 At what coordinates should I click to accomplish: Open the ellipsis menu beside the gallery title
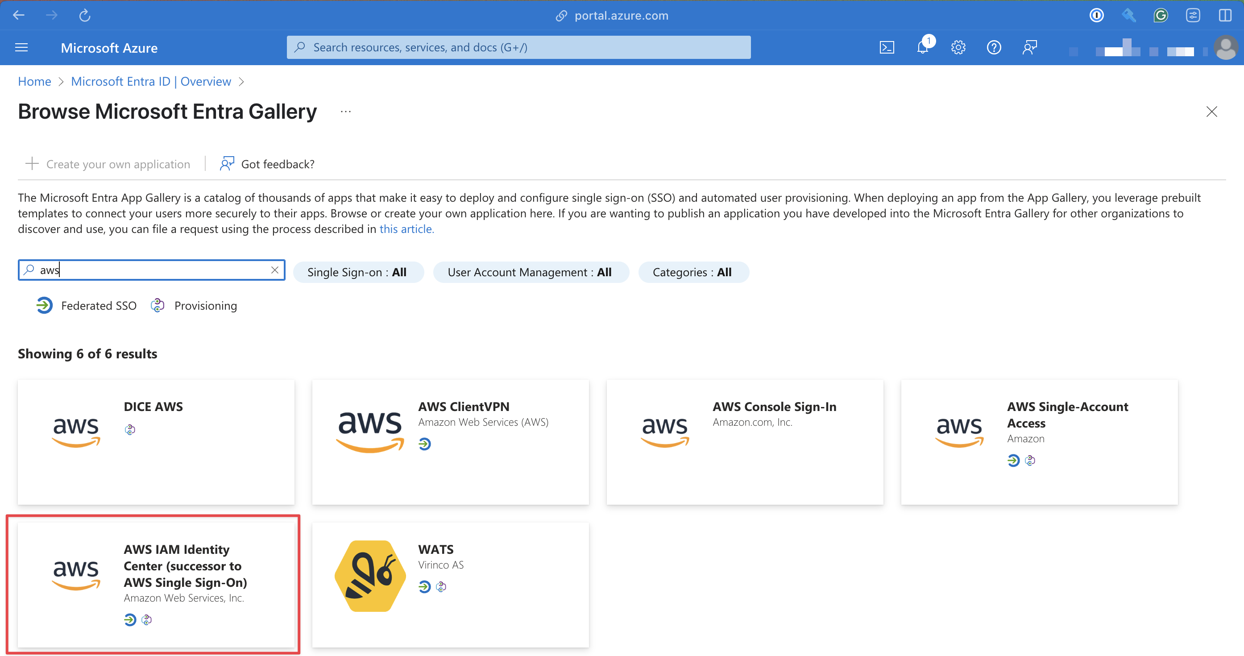pyautogui.click(x=346, y=112)
